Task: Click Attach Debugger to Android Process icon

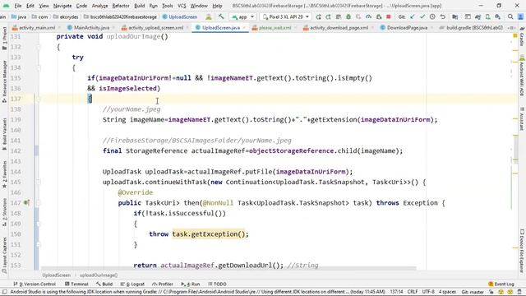Action: coord(378,16)
